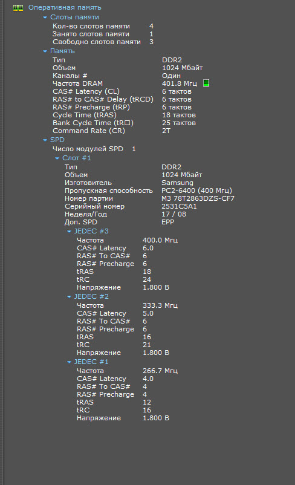Click the Номер партии M3 78T2863DZS-CF7 value

click(x=198, y=198)
